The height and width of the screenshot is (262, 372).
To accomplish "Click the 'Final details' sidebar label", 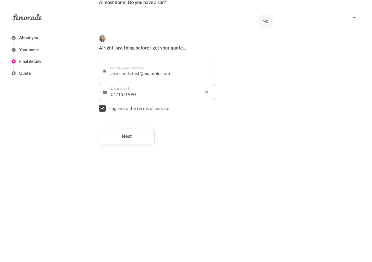I will pyautogui.click(x=30, y=61).
